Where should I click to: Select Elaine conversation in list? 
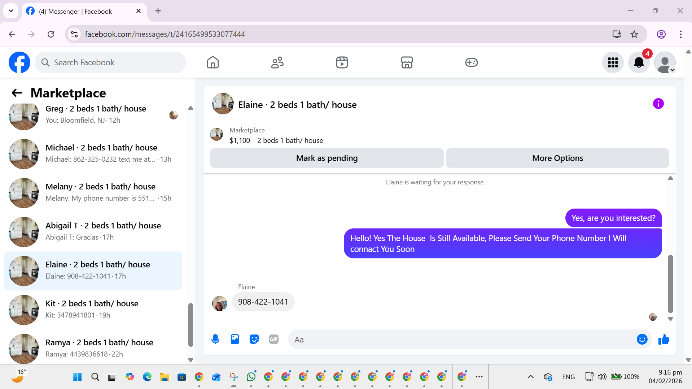[93, 271]
